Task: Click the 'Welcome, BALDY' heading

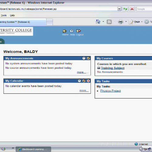Action: (21, 52)
